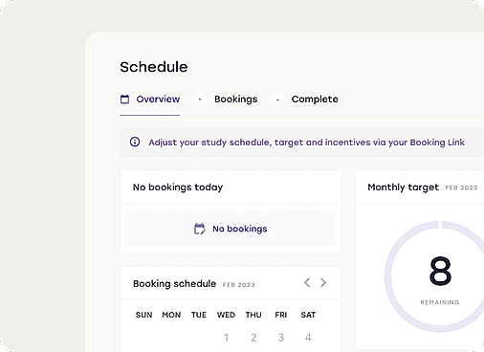Screen dimensions: 484x352
Task: Click the THU column header
Action: click(x=253, y=315)
